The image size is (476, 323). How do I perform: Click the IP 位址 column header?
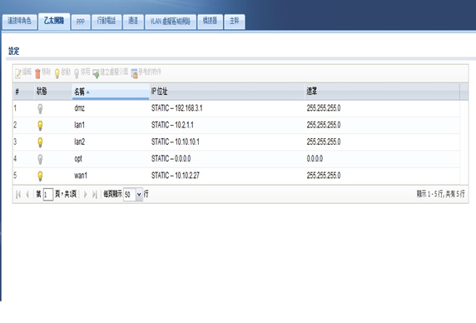pyautogui.click(x=227, y=92)
